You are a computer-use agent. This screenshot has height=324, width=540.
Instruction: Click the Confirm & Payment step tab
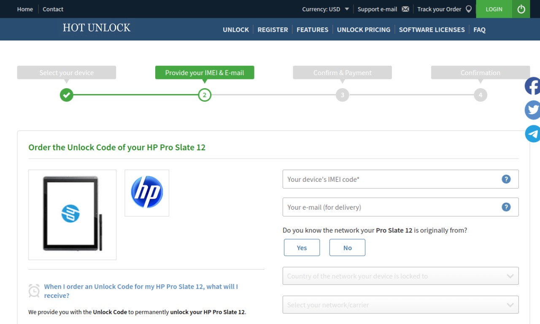(x=343, y=73)
